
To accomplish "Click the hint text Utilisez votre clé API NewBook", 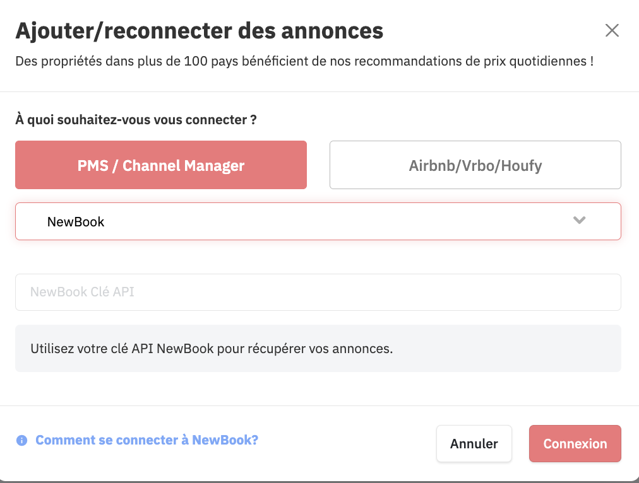I will [x=212, y=349].
